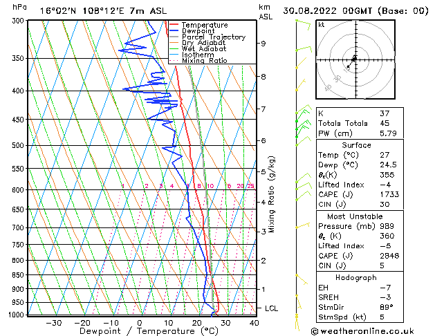Click the 40 temperature axis tick label
The width and height of the screenshot is (435, 336).
(254, 324)
